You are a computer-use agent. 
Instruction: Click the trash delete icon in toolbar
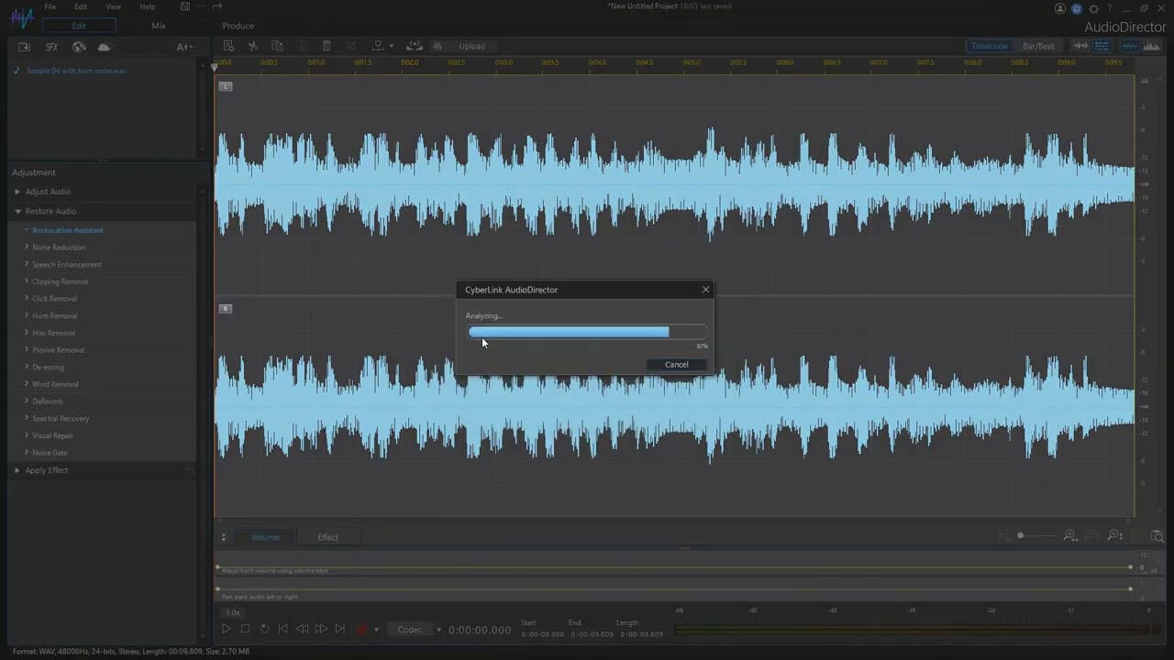(327, 46)
